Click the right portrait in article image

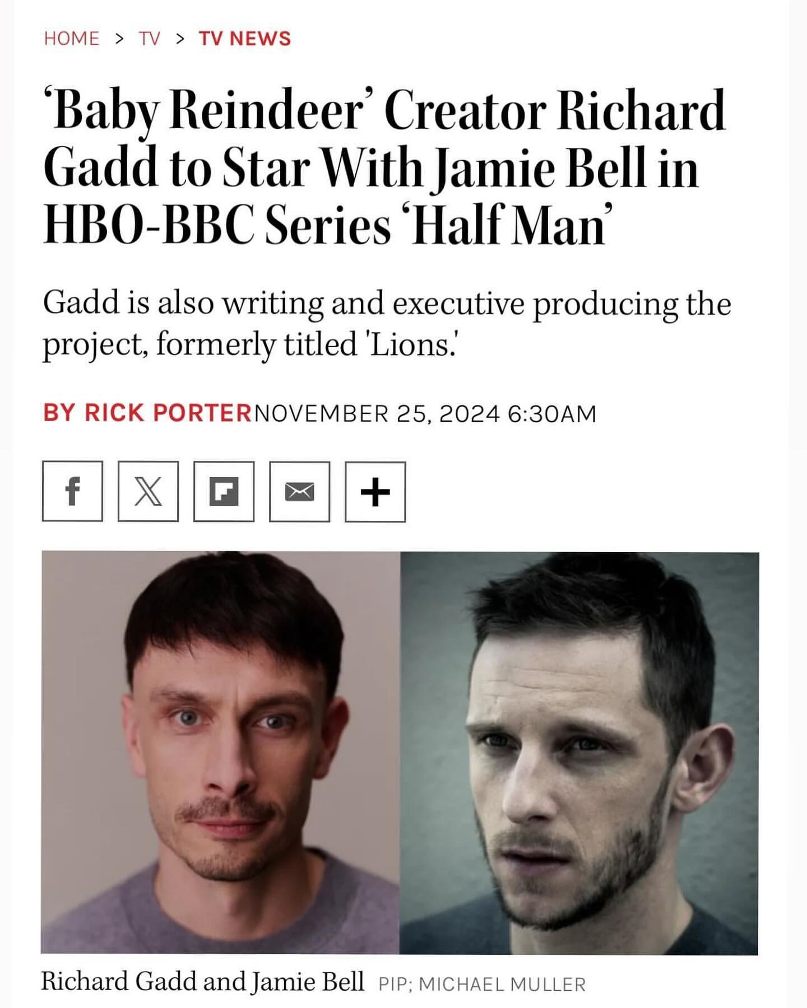[x=579, y=752]
